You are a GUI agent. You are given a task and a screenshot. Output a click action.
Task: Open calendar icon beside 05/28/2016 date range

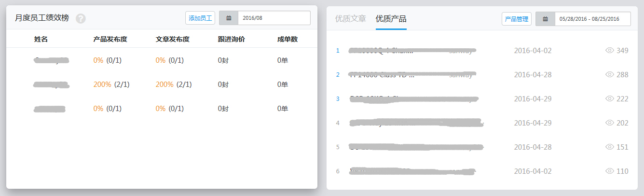(545, 19)
